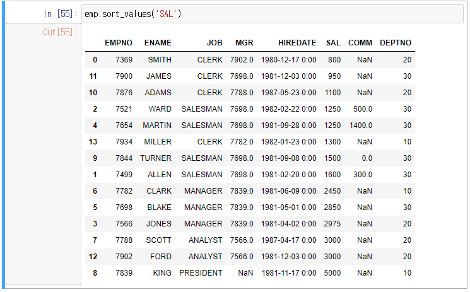470x292 pixels.
Task: Select the JONES name cell
Action: pos(159,224)
